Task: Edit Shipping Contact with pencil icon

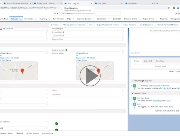Action: click(x=123, y=50)
